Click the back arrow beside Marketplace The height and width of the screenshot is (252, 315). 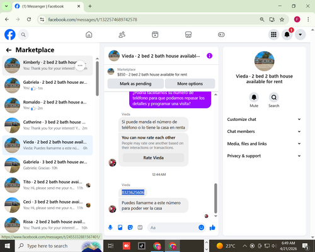(x=9, y=50)
